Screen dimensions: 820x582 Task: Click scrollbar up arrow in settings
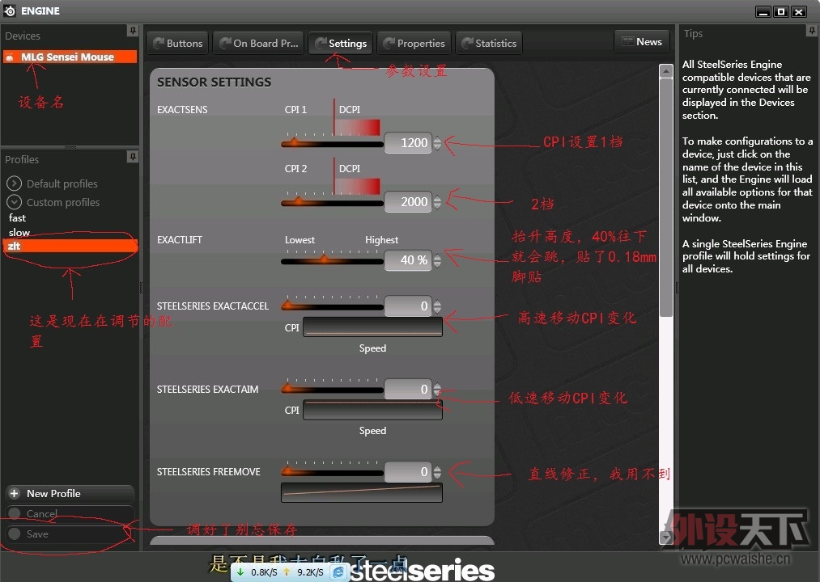665,70
